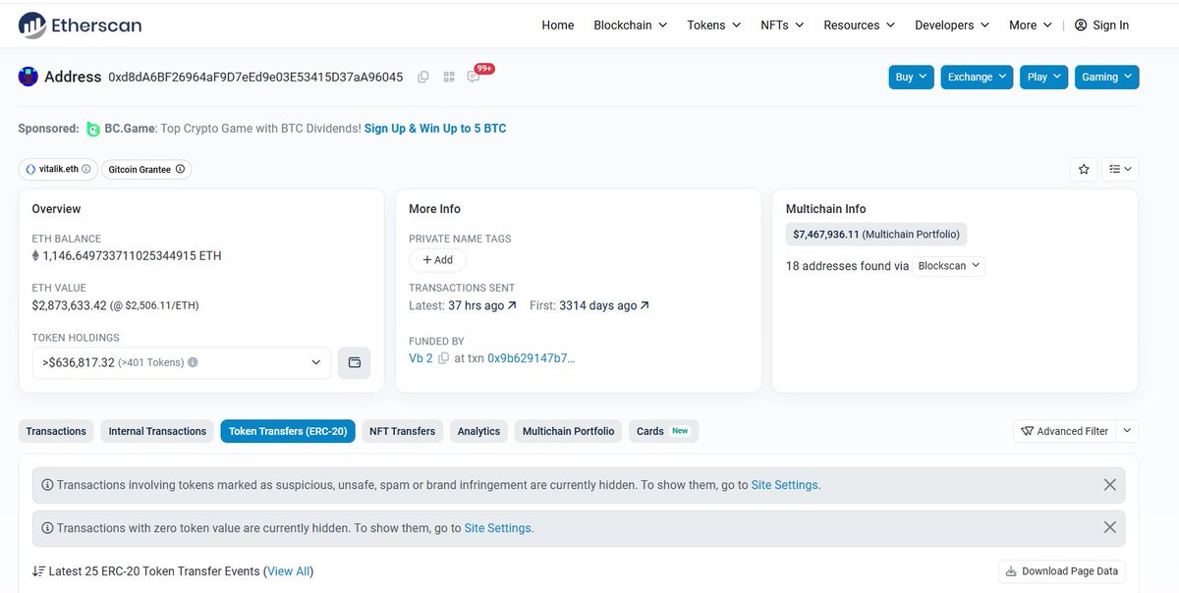Expand the Exchange dropdown
The height and width of the screenshot is (593, 1179).
(x=978, y=77)
